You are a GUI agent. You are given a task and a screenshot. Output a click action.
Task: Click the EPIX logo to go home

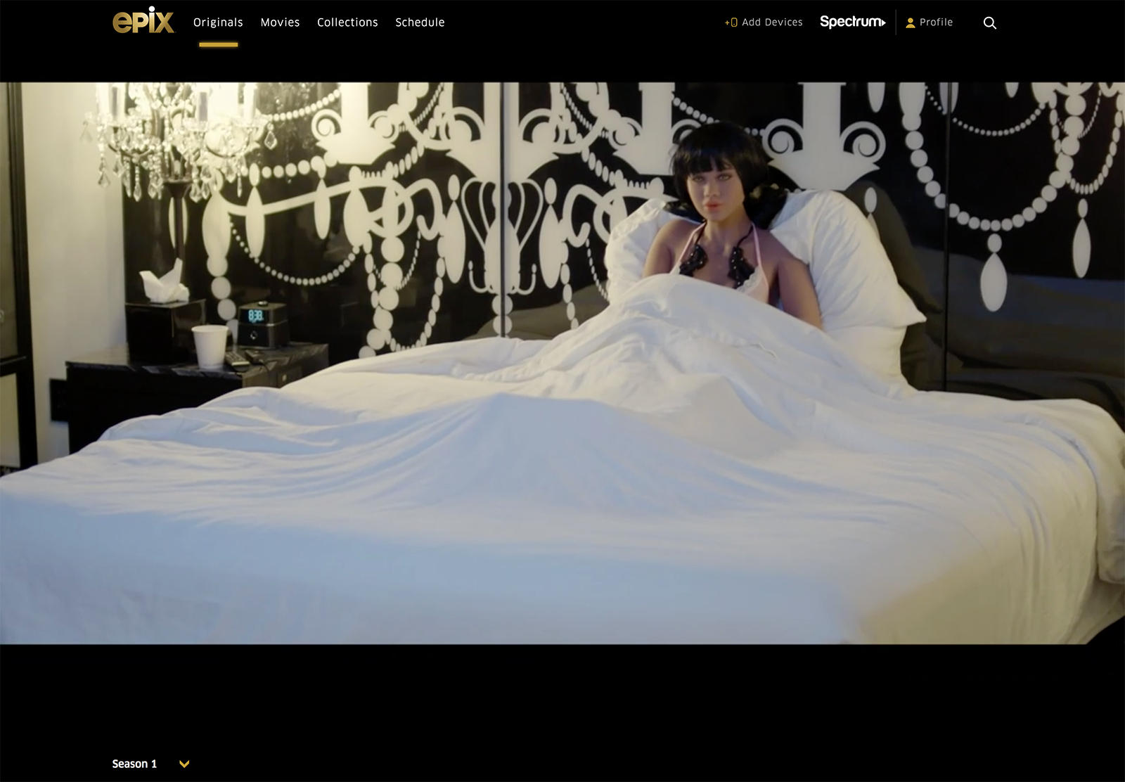pos(143,21)
